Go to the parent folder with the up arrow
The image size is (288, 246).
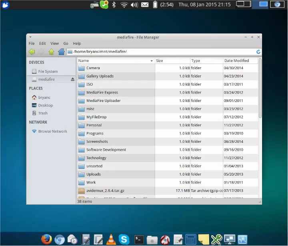point(52,52)
